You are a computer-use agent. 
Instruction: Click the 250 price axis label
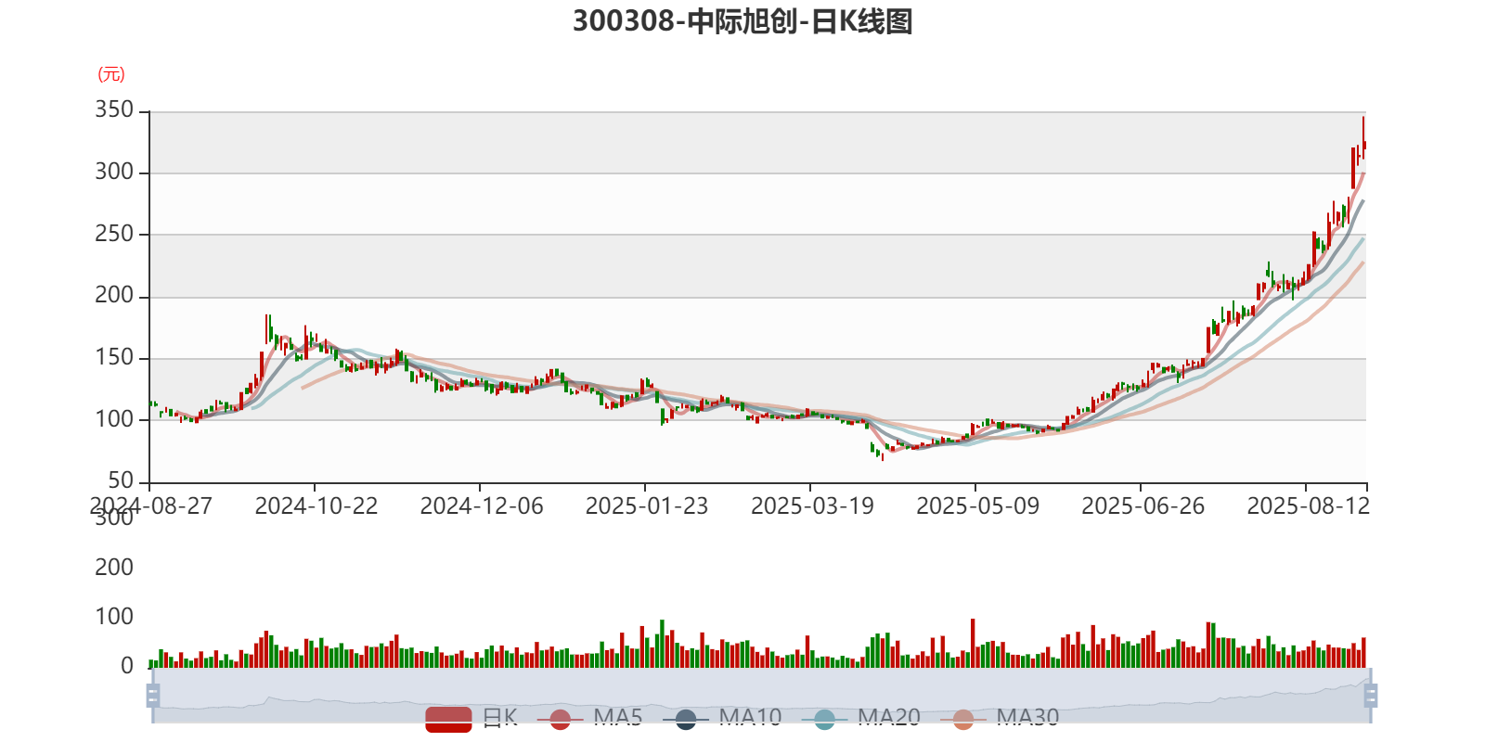(114, 234)
